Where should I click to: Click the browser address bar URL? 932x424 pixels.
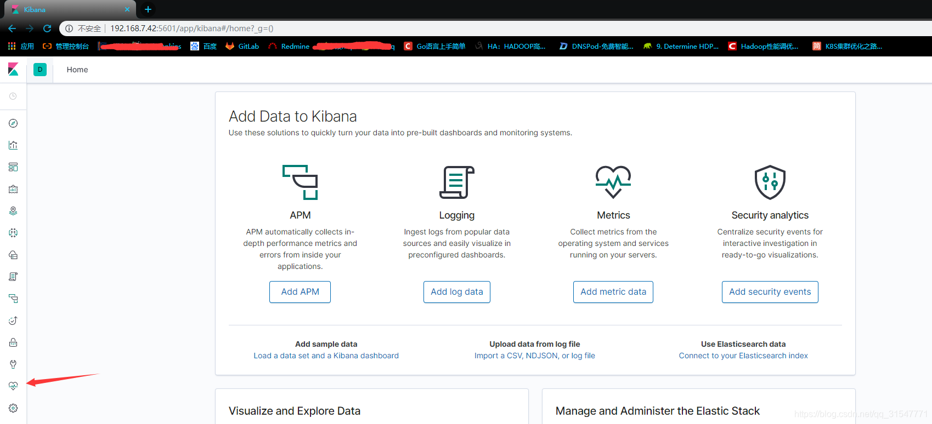192,28
